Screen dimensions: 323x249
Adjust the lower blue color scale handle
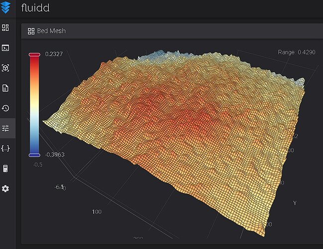point(34,155)
